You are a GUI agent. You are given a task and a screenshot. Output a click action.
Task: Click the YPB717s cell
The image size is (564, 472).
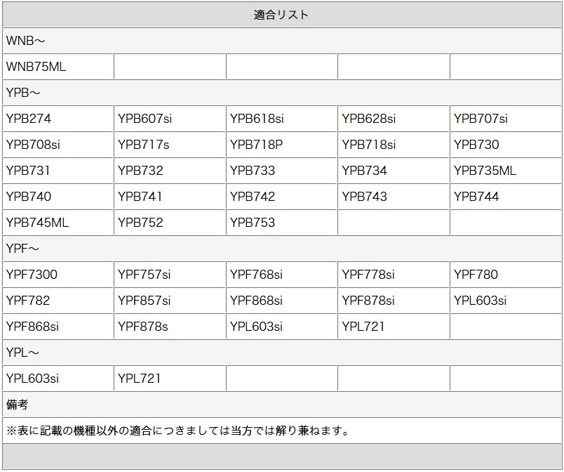tap(170, 145)
